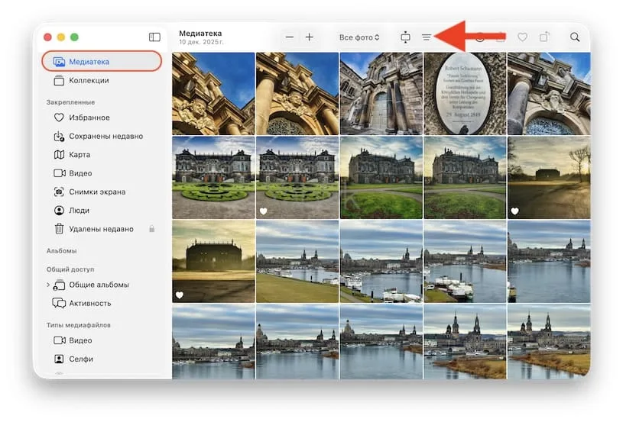Open 'Сохранены недавно' in sidebar

(105, 136)
